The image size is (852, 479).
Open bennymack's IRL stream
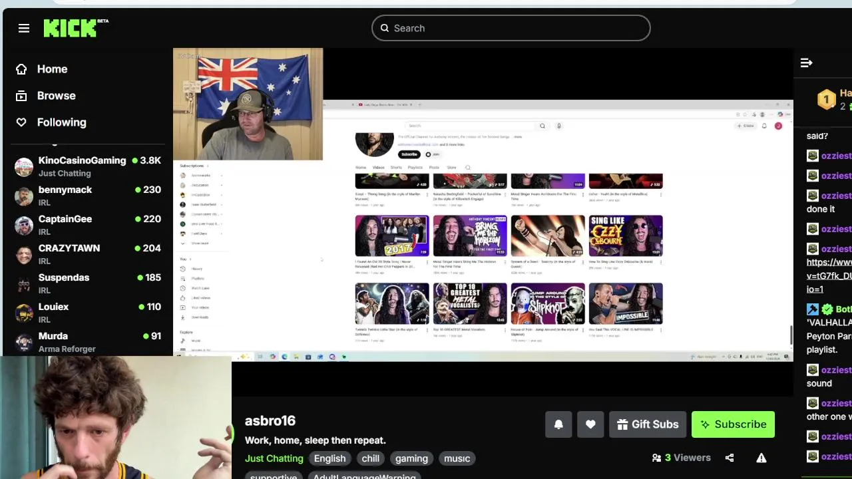[88, 196]
